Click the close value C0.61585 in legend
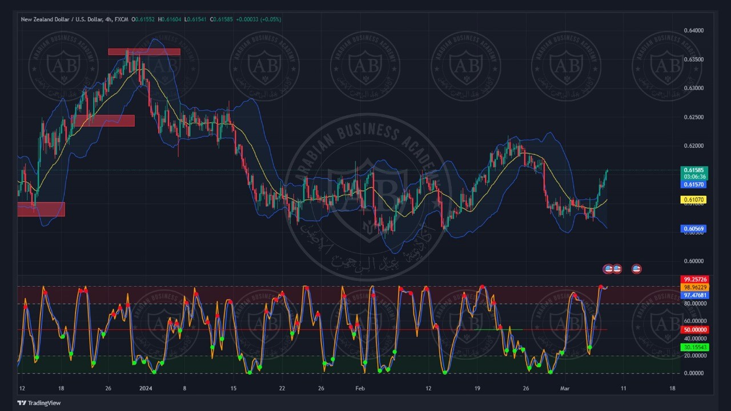The image size is (731, 411). [221, 19]
